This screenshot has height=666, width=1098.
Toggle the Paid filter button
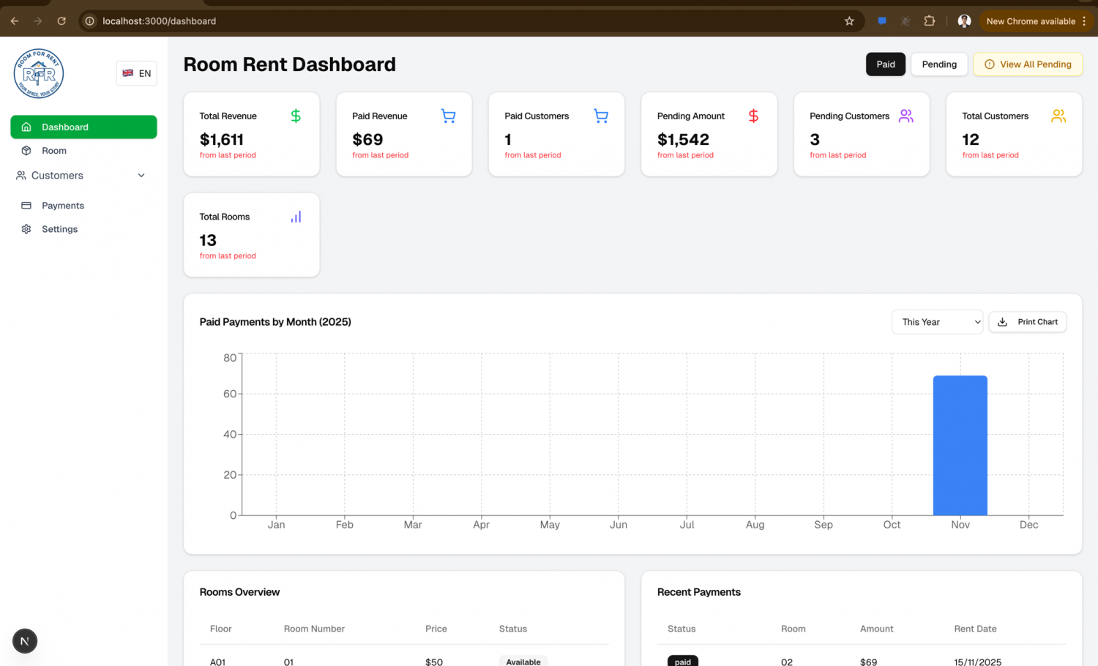[885, 64]
